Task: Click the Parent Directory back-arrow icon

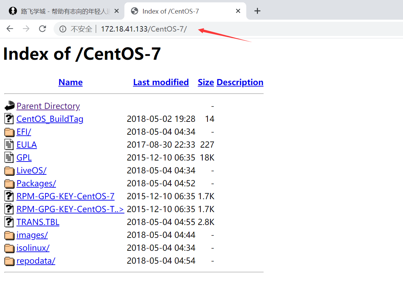Action: 9,106
